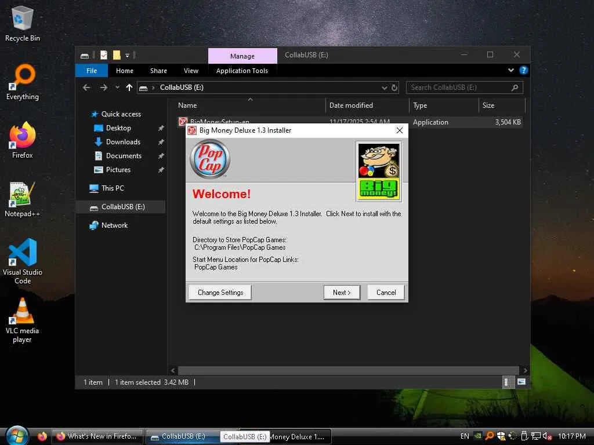Select the Everything desktop shortcut
The height and width of the screenshot is (445, 594).
click(x=23, y=82)
